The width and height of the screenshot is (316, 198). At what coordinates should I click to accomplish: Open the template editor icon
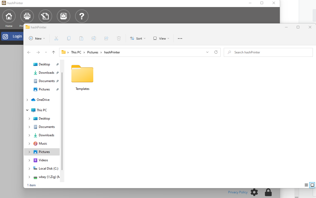pyautogui.click(x=45, y=16)
